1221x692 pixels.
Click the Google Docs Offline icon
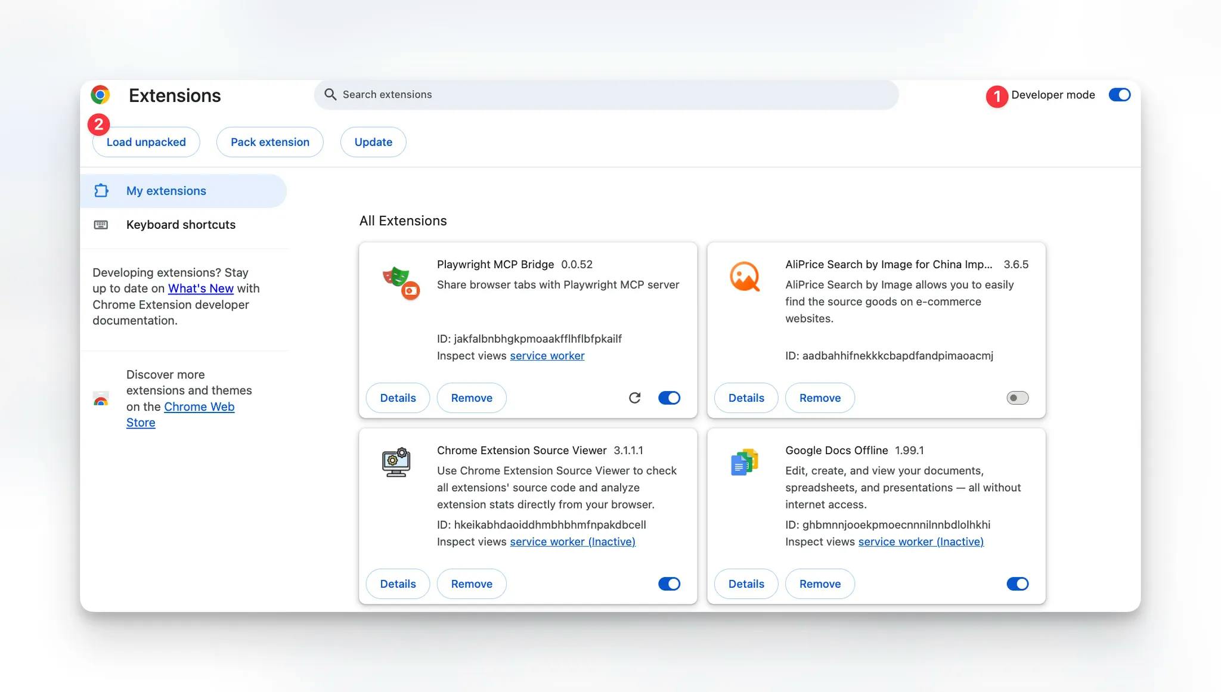(744, 463)
